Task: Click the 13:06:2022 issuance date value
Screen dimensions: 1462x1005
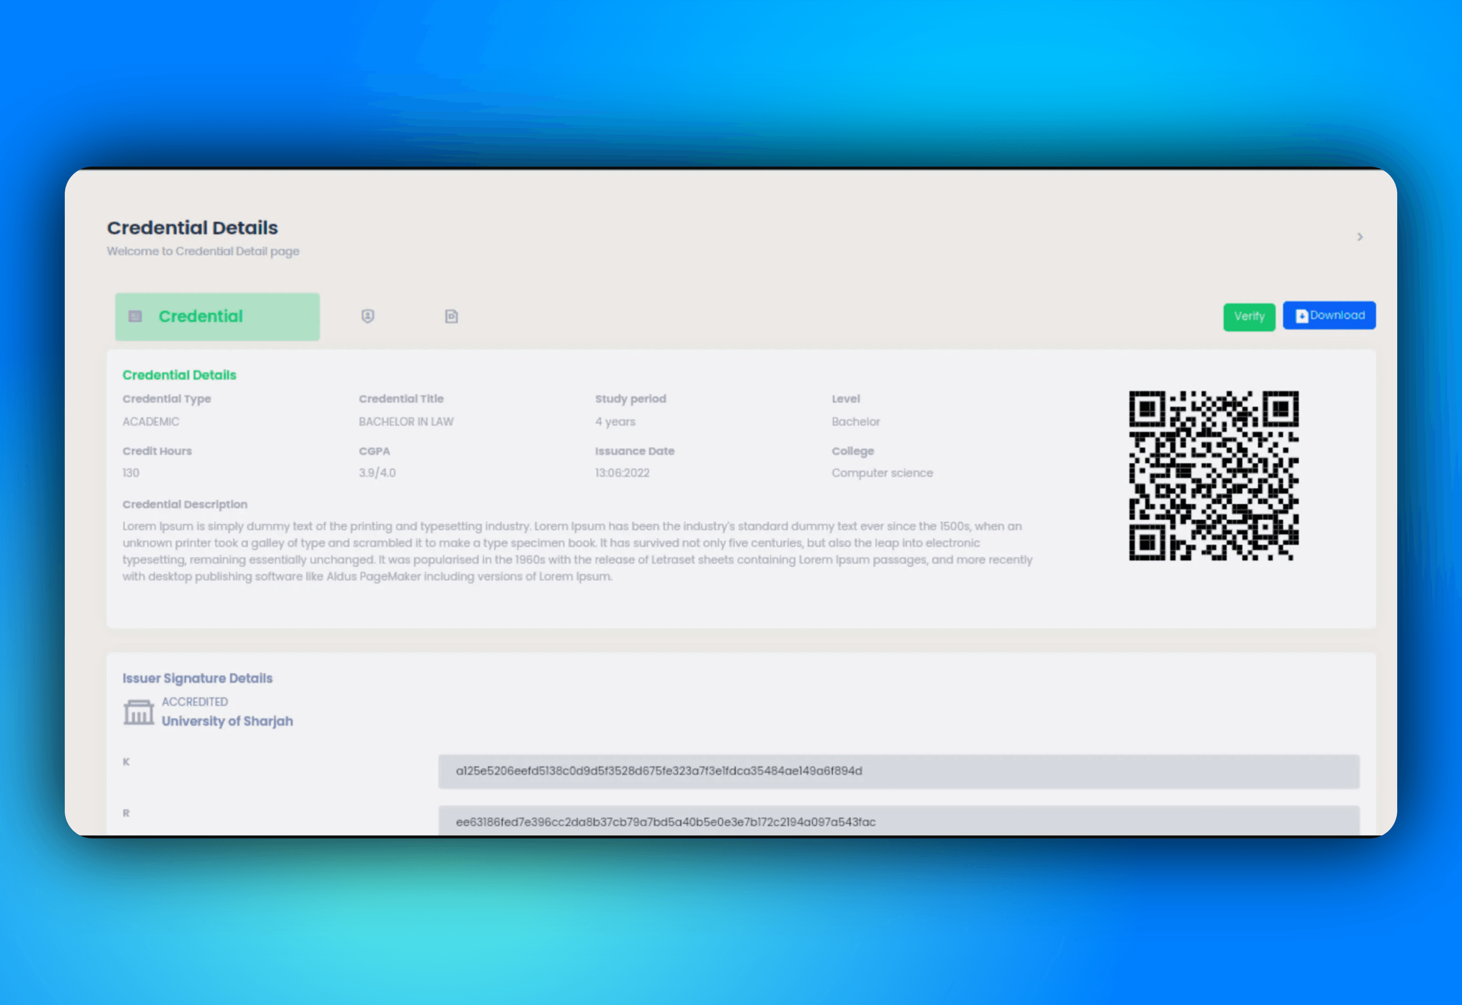Action: pyautogui.click(x=622, y=473)
